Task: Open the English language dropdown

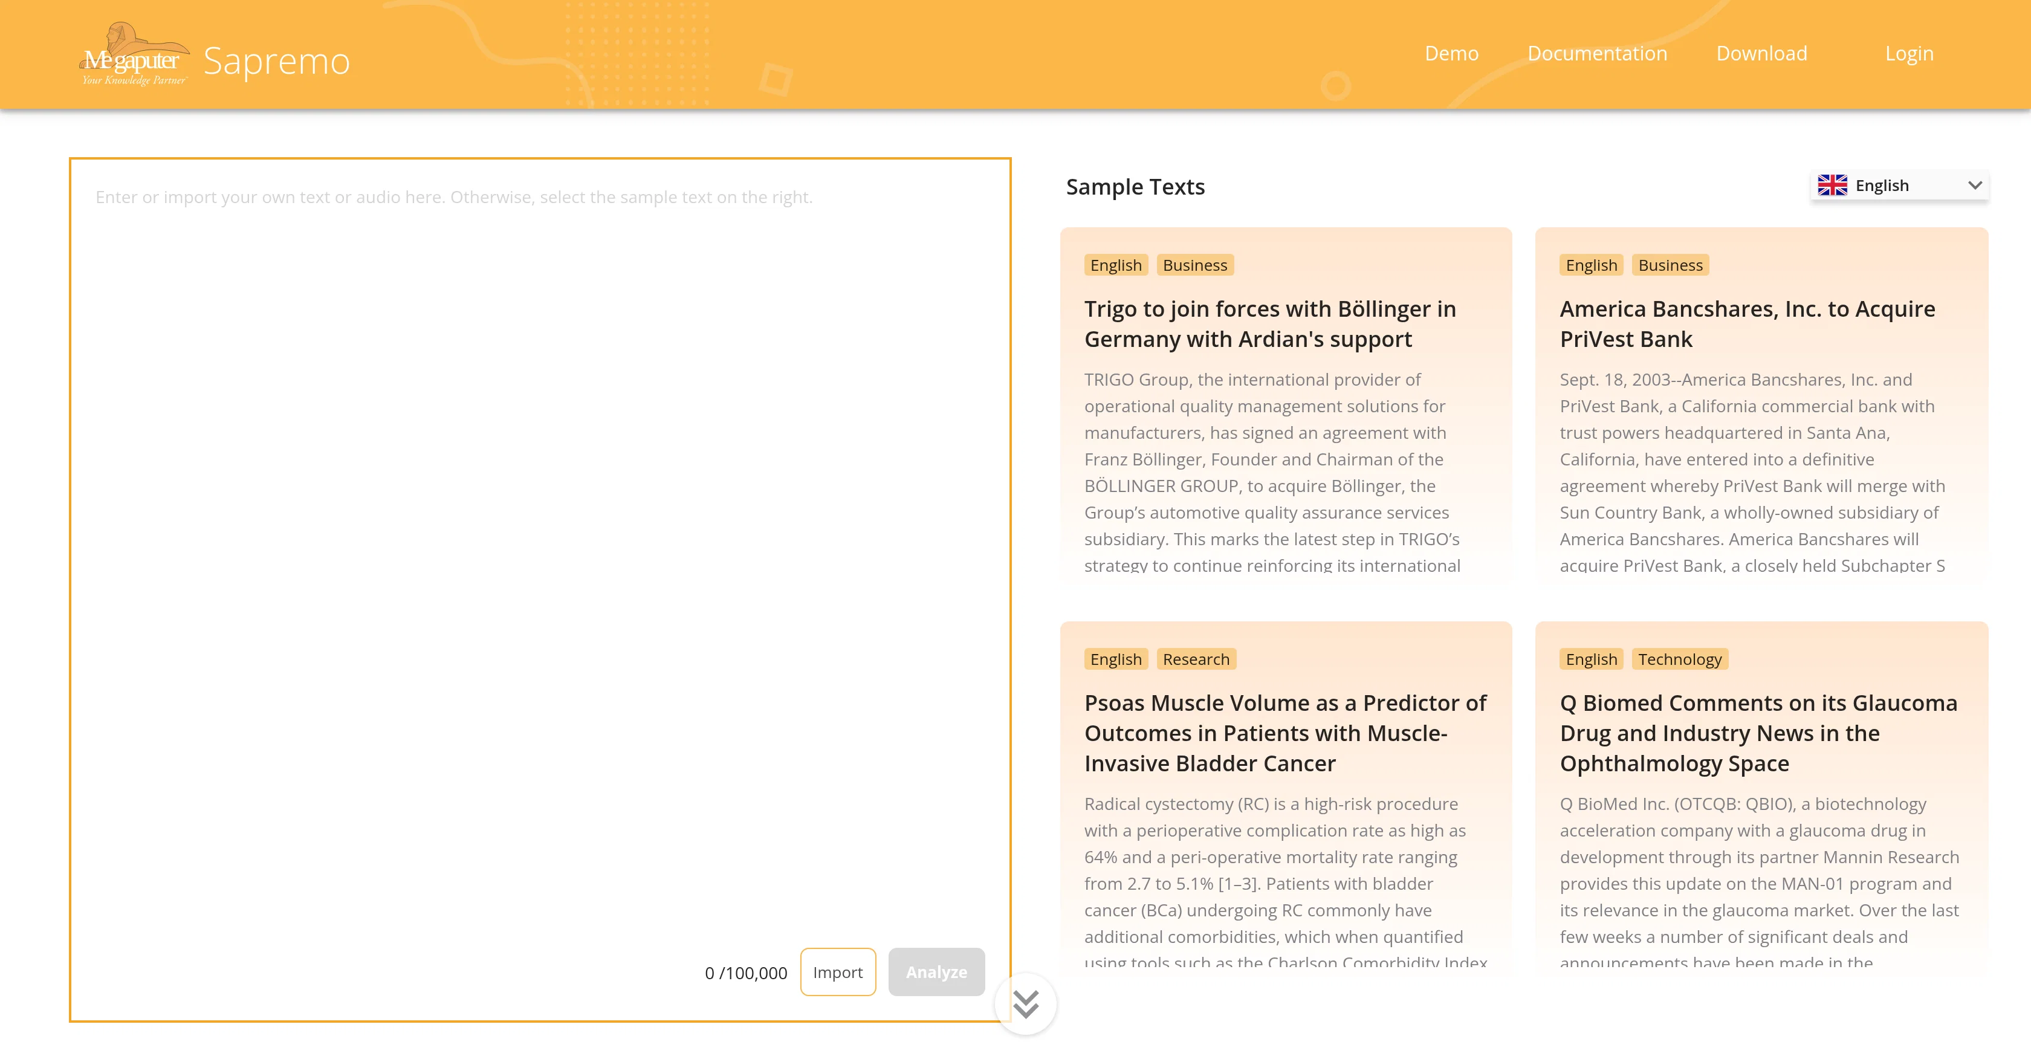Action: [1899, 186]
